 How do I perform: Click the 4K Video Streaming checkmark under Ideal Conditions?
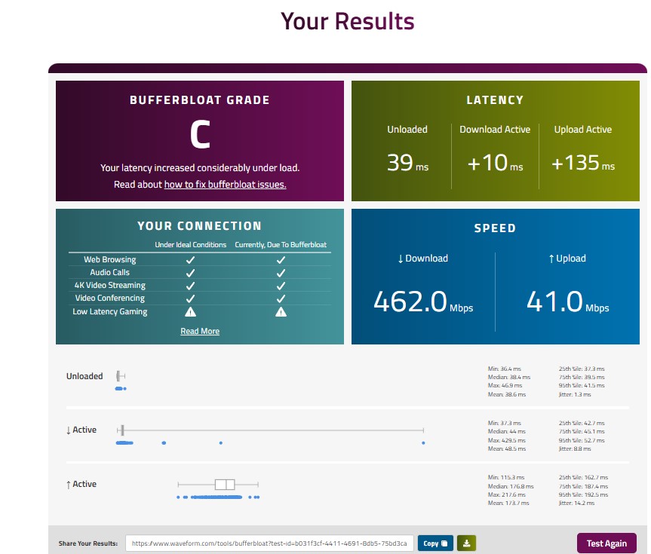pyautogui.click(x=190, y=286)
